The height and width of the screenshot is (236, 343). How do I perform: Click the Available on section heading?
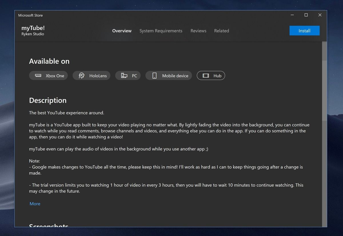tap(49, 61)
